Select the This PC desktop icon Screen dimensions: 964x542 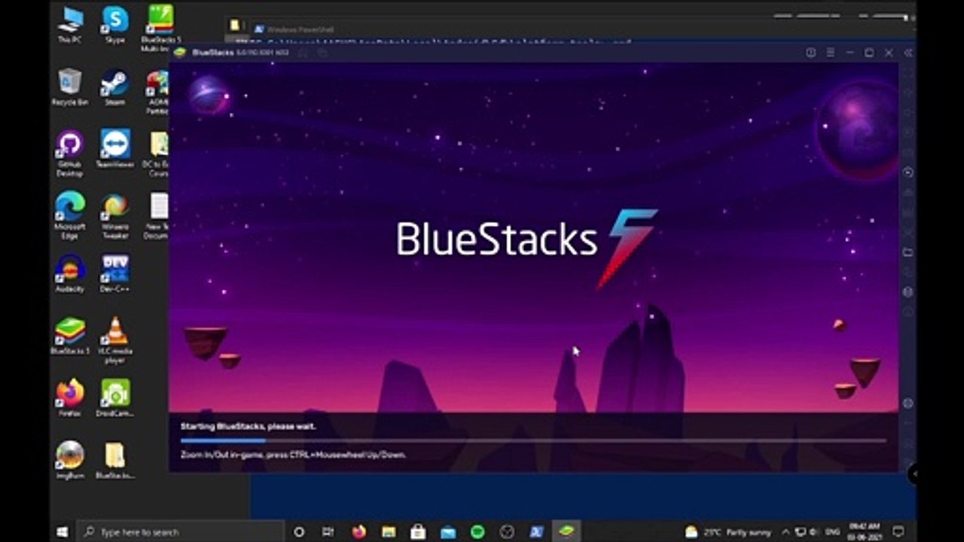coord(70,25)
